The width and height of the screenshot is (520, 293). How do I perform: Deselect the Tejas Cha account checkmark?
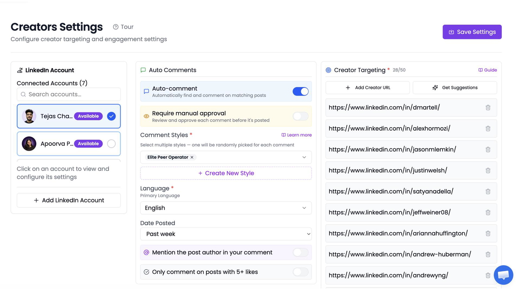pyautogui.click(x=111, y=116)
